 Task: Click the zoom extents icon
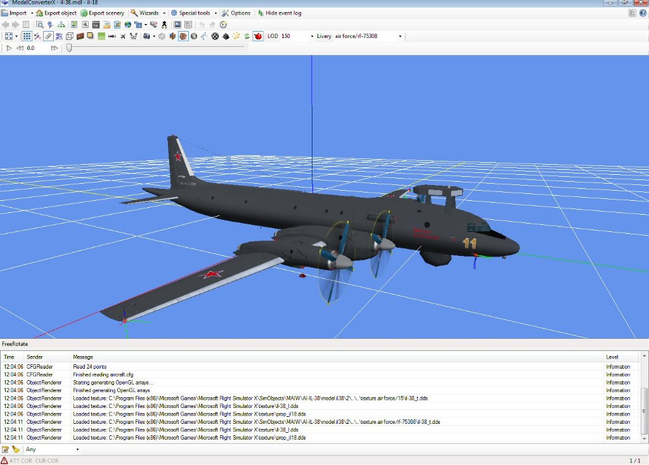point(9,36)
